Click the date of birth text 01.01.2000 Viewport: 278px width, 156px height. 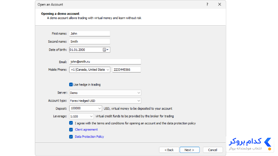tap(77, 50)
